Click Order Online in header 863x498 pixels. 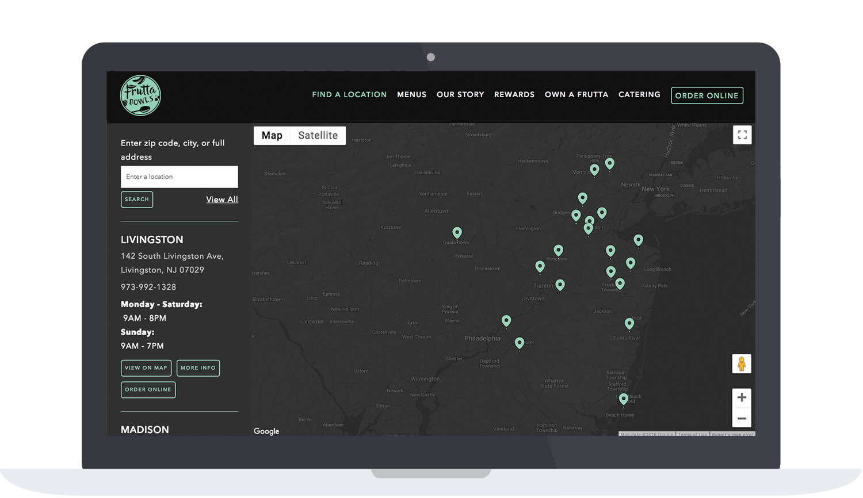(x=707, y=95)
